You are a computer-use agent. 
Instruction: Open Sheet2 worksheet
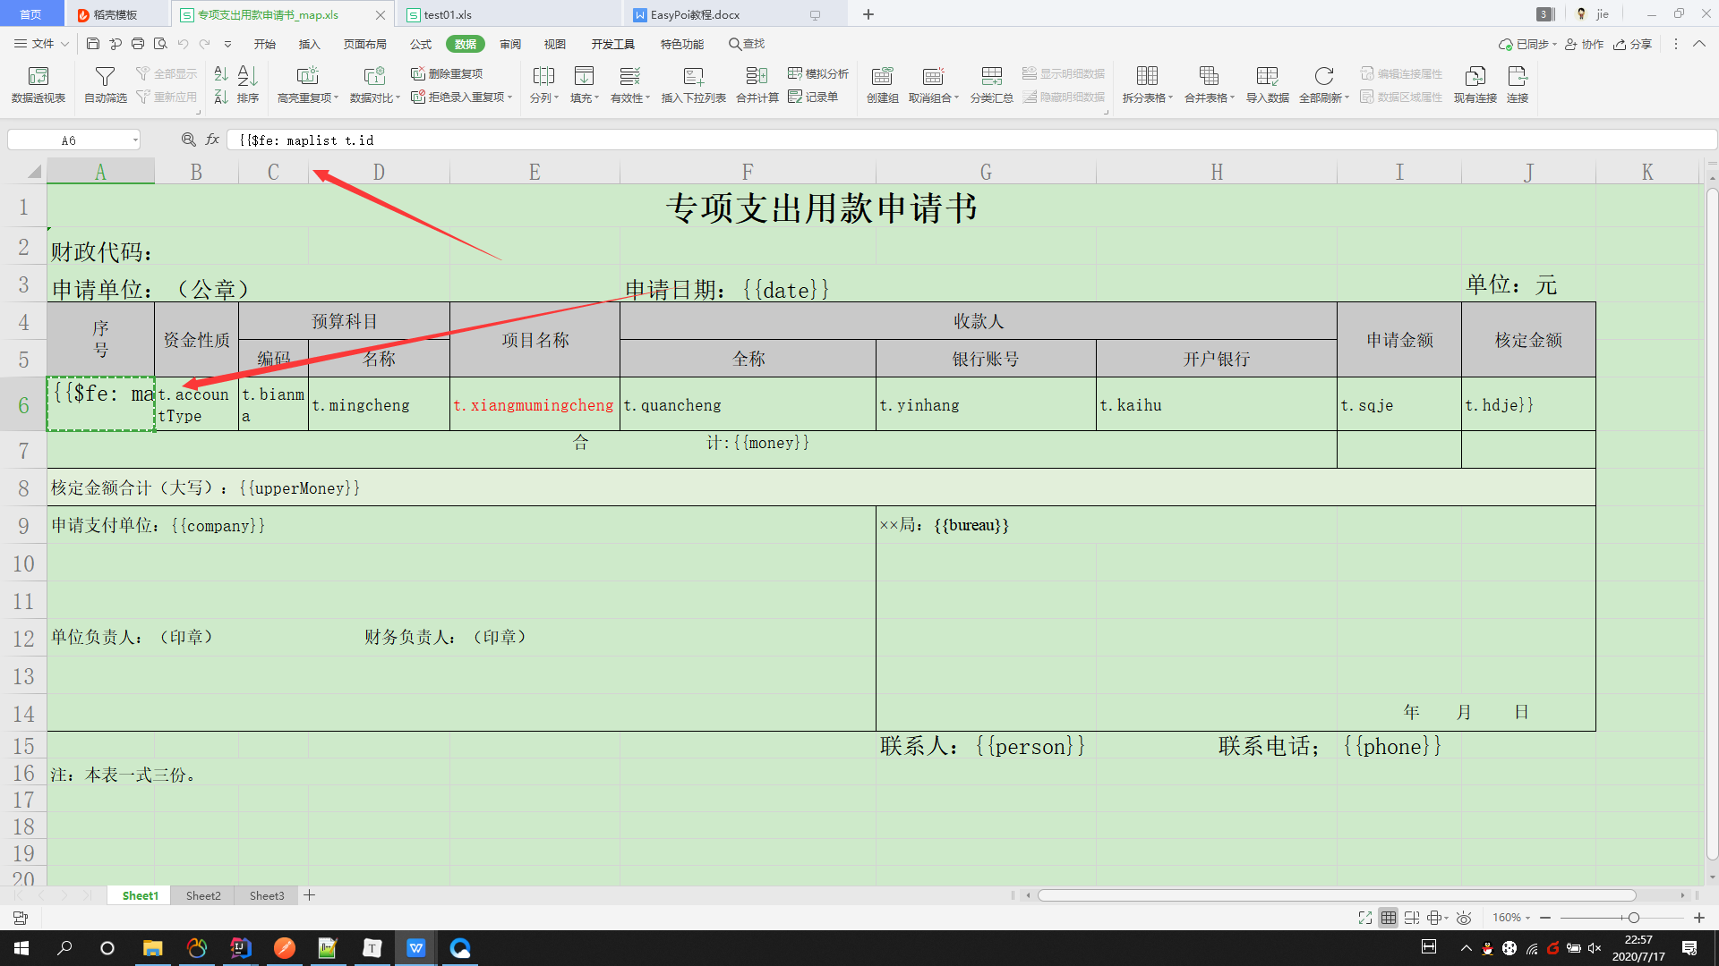point(203,895)
